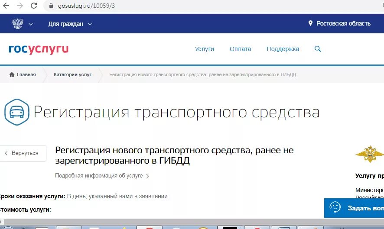The width and height of the screenshot is (384, 229).
Task: Click the location pin icon
Action: (x=310, y=23)
